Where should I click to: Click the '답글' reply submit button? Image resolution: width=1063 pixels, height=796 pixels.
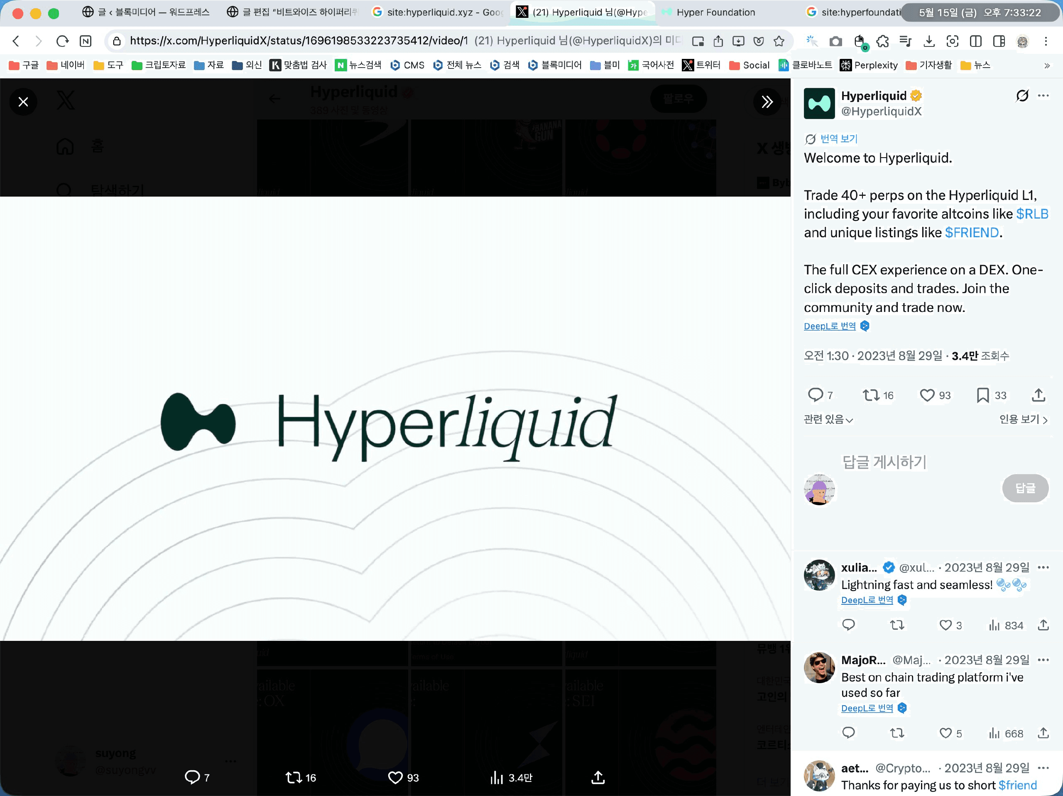pyautogui.click(x=1025, y=488)
